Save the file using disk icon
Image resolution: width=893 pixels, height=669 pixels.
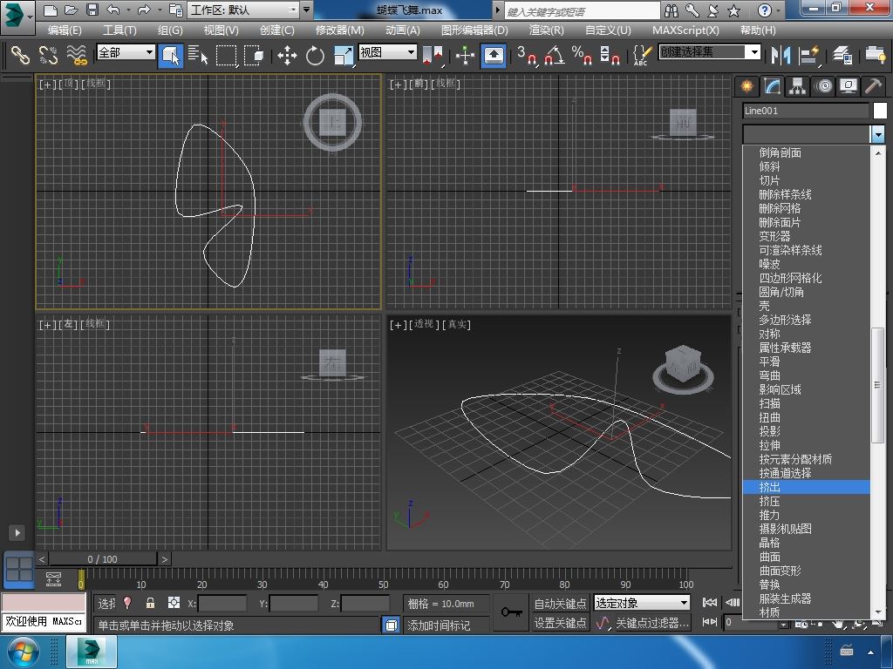click(x=92, y=10)
